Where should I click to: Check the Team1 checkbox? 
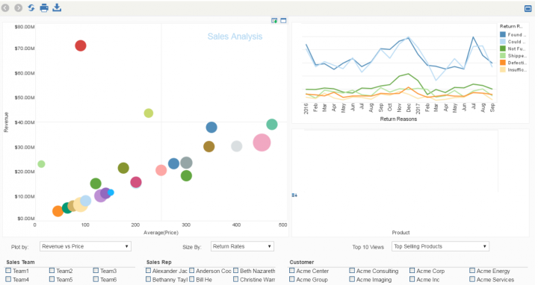8,271
